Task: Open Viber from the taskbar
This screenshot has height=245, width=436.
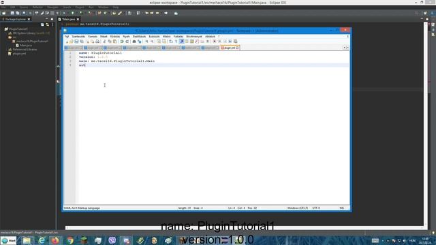Action: coord(112,240)
